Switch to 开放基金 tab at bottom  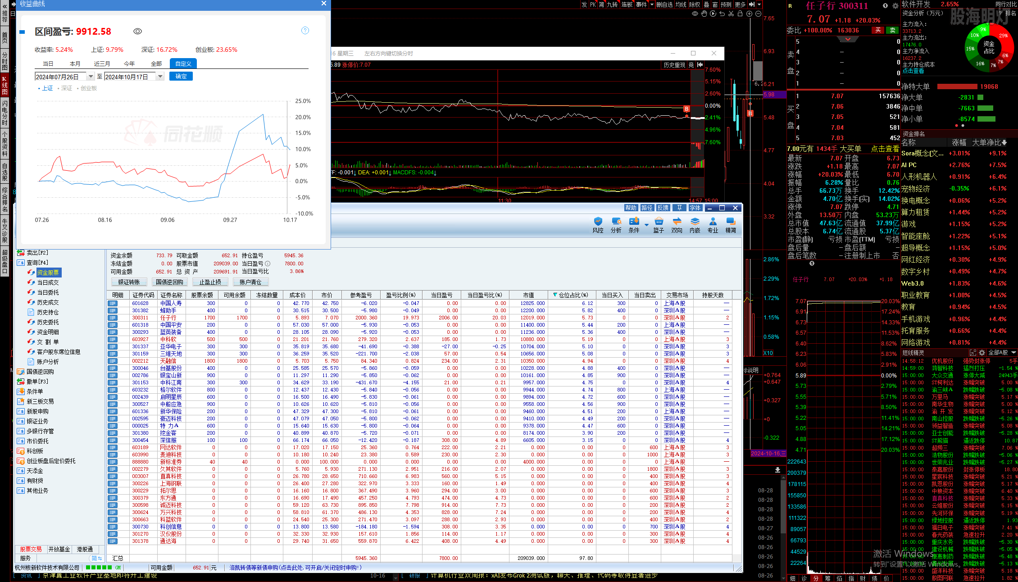pyautogui.click(x=59, y=549)
